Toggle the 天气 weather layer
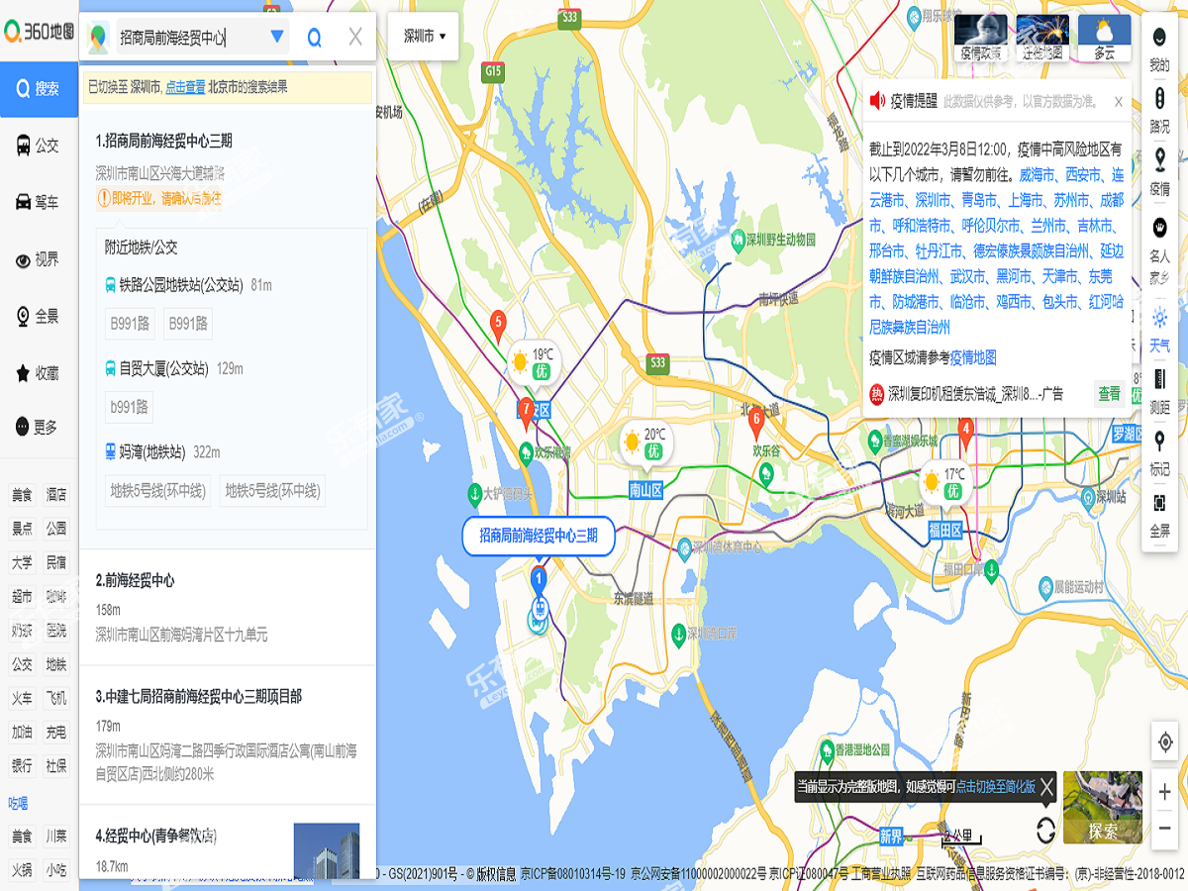This screenshot has width=1188, height=891. pos(1159,330)
